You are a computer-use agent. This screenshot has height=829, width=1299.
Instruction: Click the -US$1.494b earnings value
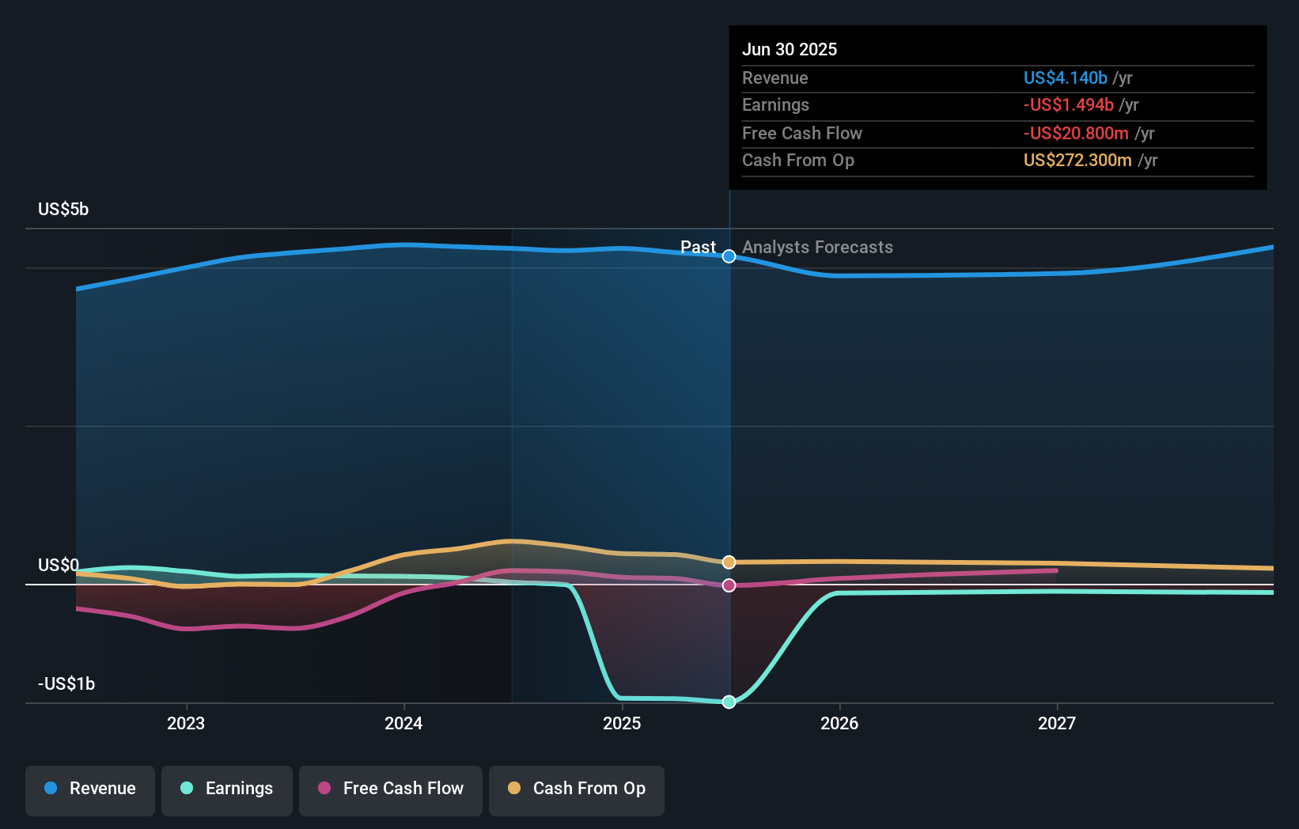[1068, 104]
